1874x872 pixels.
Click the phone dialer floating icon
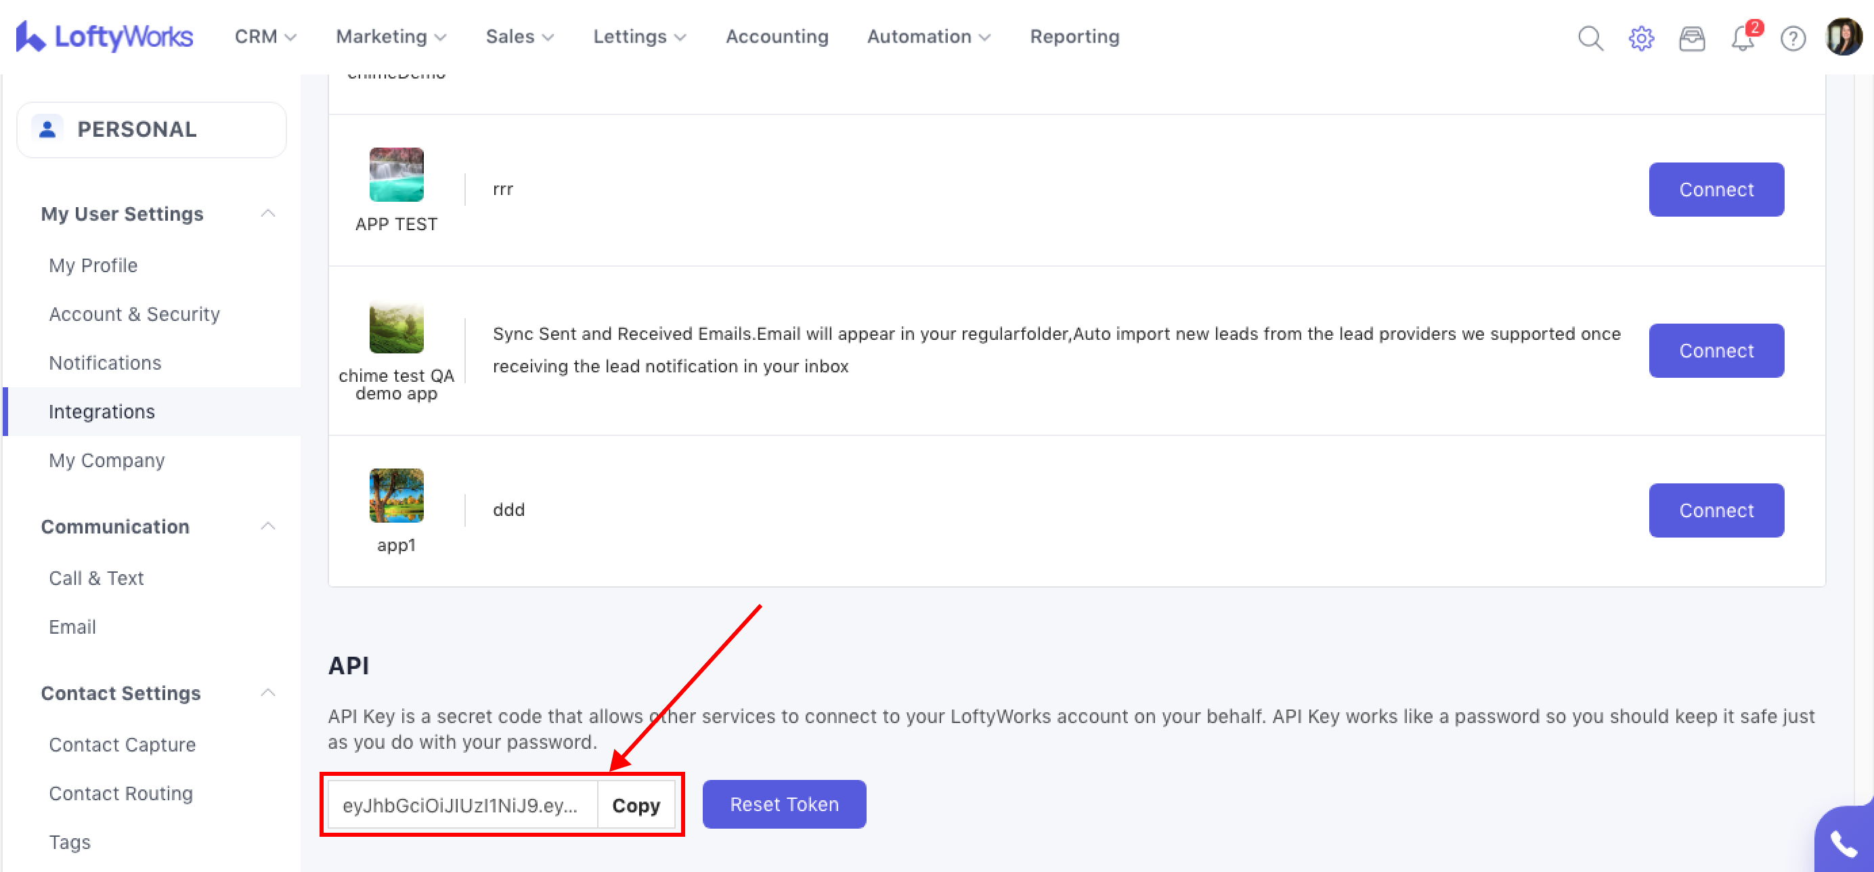(1844, 844)
